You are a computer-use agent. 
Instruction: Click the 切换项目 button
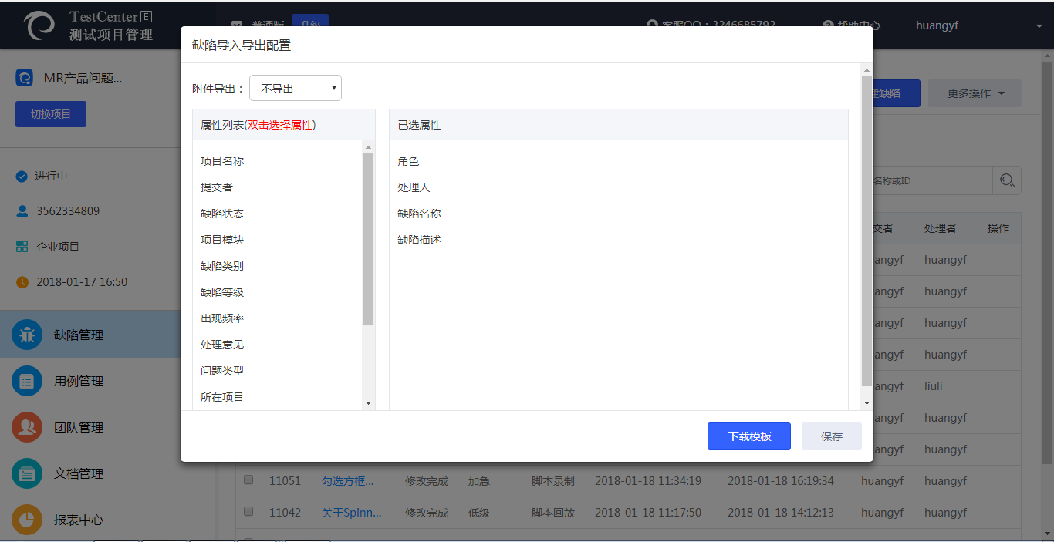51,114
